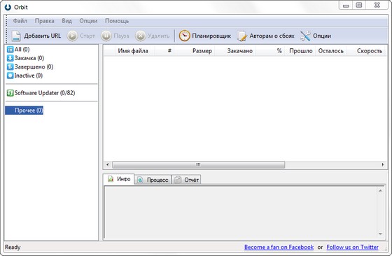Click the left arrow of horizontal scrollbar
The image size is (392, 256).
pos(108,164)
